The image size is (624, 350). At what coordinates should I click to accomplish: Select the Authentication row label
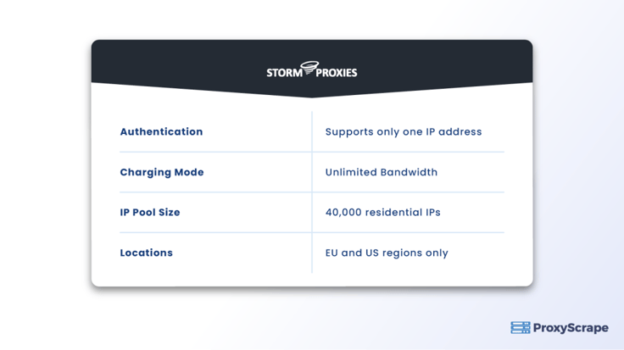[161, 132]
